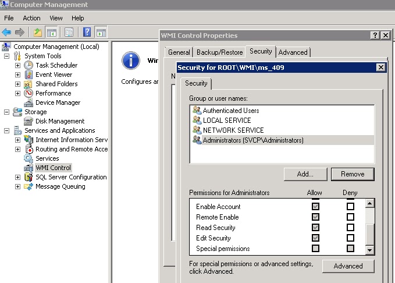Click the WMI Control icon in tree
Screen dimensions: 395x283
(x=29, y=168)
